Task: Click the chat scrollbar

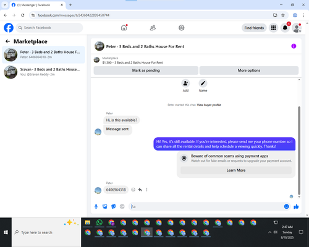Action: tap(299, 150)
